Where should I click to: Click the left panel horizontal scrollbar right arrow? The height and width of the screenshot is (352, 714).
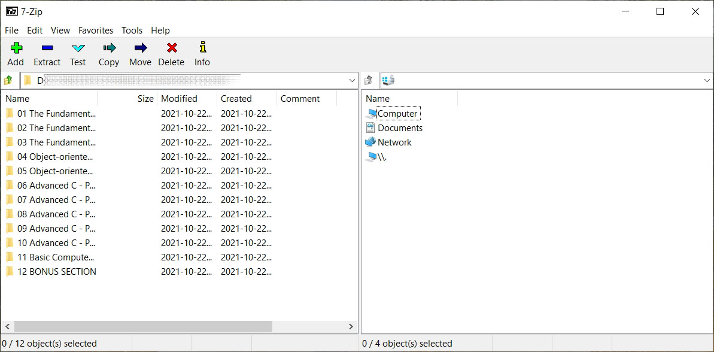(351, 326)
